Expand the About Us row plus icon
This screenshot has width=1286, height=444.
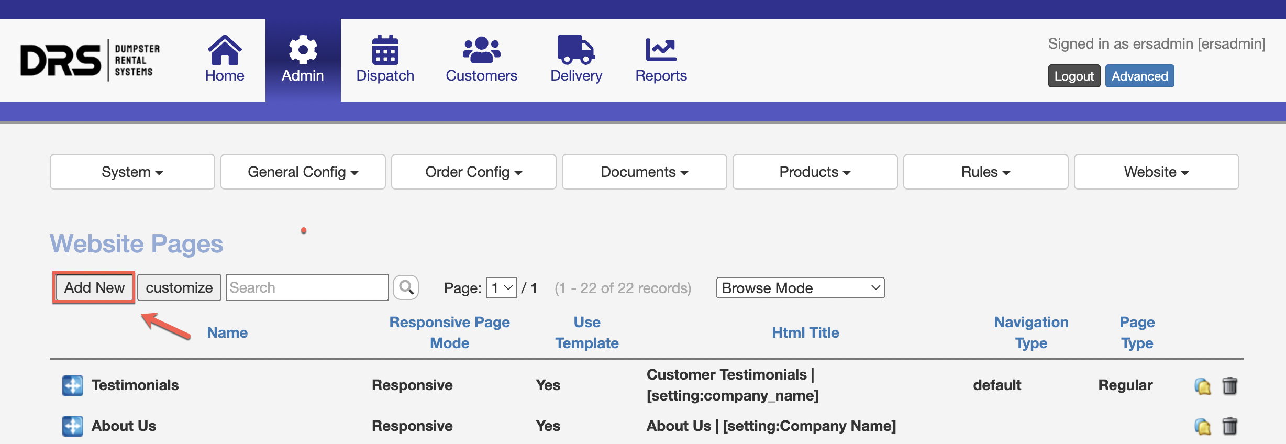click(73, 426)
